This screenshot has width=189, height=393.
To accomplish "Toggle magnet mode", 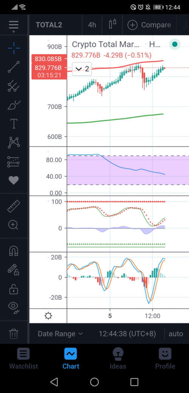I will click(x=14, y=251).
